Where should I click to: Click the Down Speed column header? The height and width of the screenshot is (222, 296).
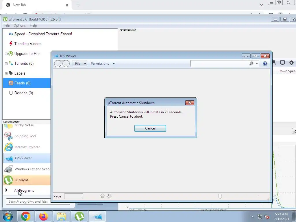287,71
